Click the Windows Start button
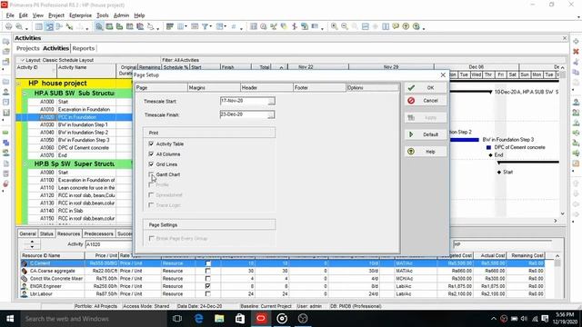The width and height of the screenshot is (582, 327). (10, 319)
